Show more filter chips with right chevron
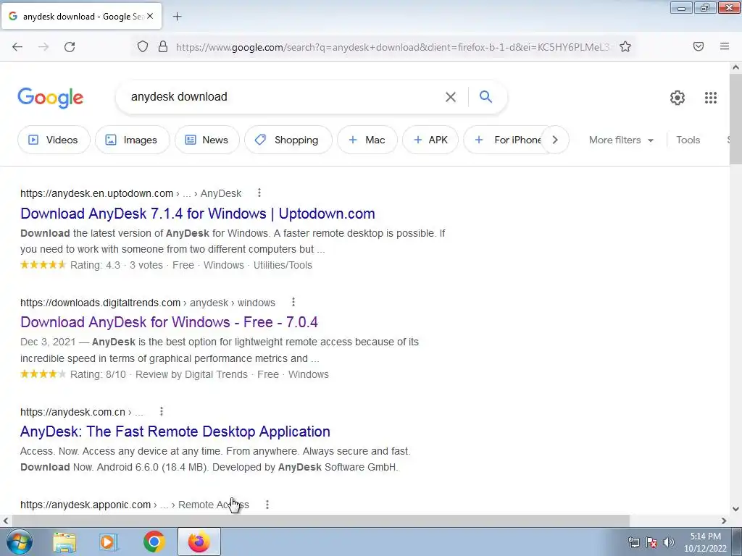The width and height of the screenshot is (742, 556). [x=555, y=140]
